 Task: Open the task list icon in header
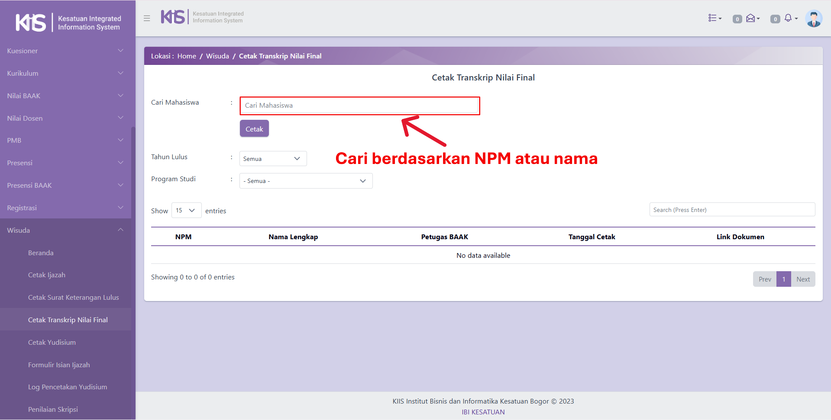coord(714,18)
